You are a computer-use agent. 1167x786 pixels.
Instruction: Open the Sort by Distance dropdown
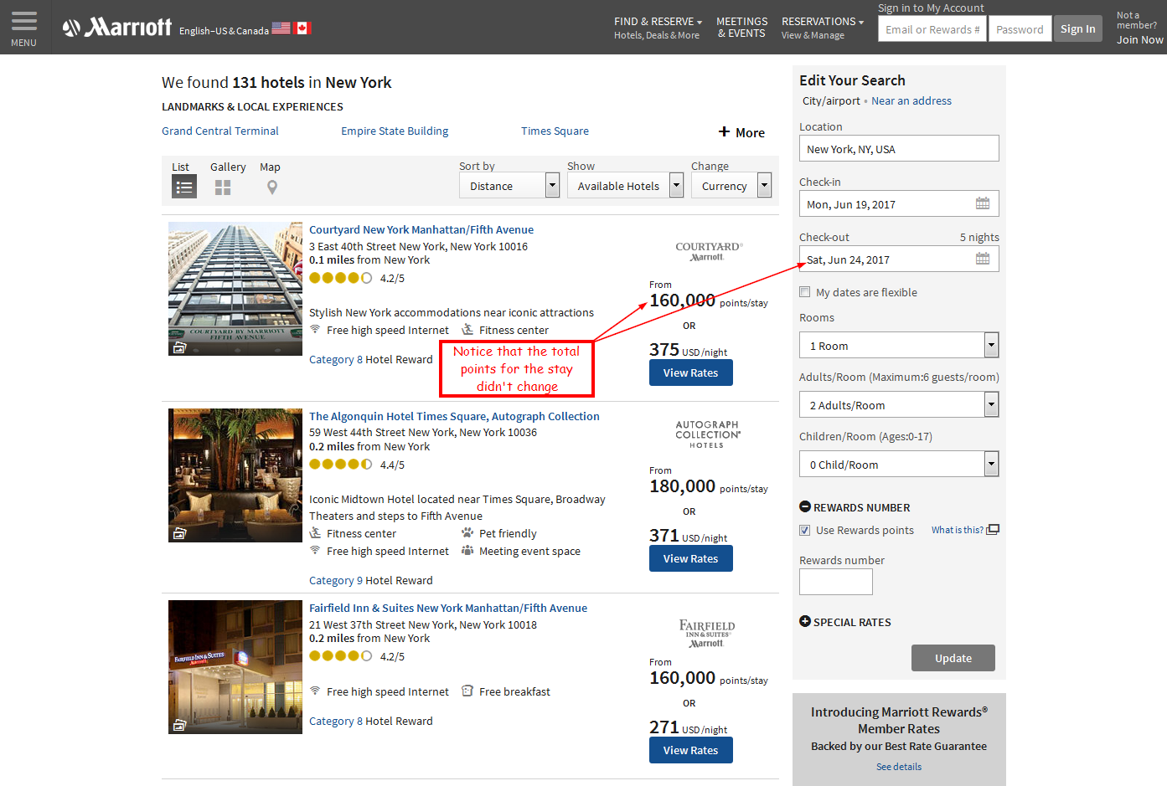(x=509, y=186)
